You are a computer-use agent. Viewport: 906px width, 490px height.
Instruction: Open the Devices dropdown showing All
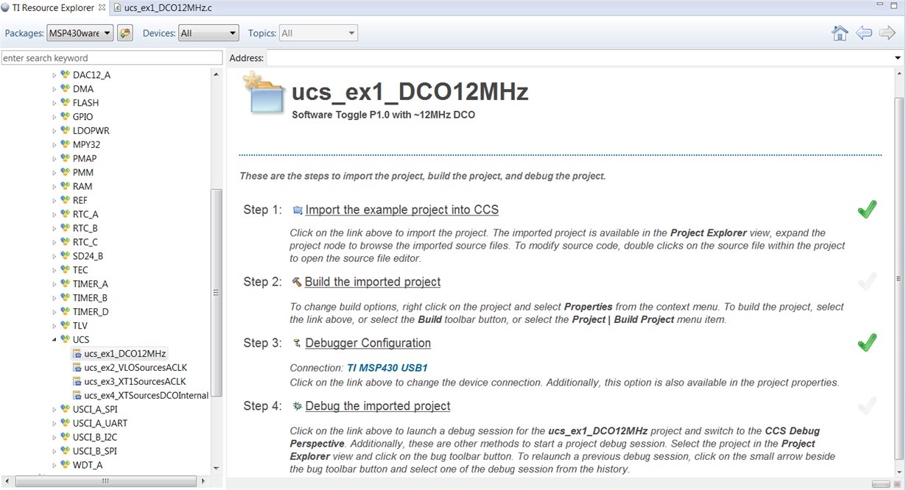[208, 33]
